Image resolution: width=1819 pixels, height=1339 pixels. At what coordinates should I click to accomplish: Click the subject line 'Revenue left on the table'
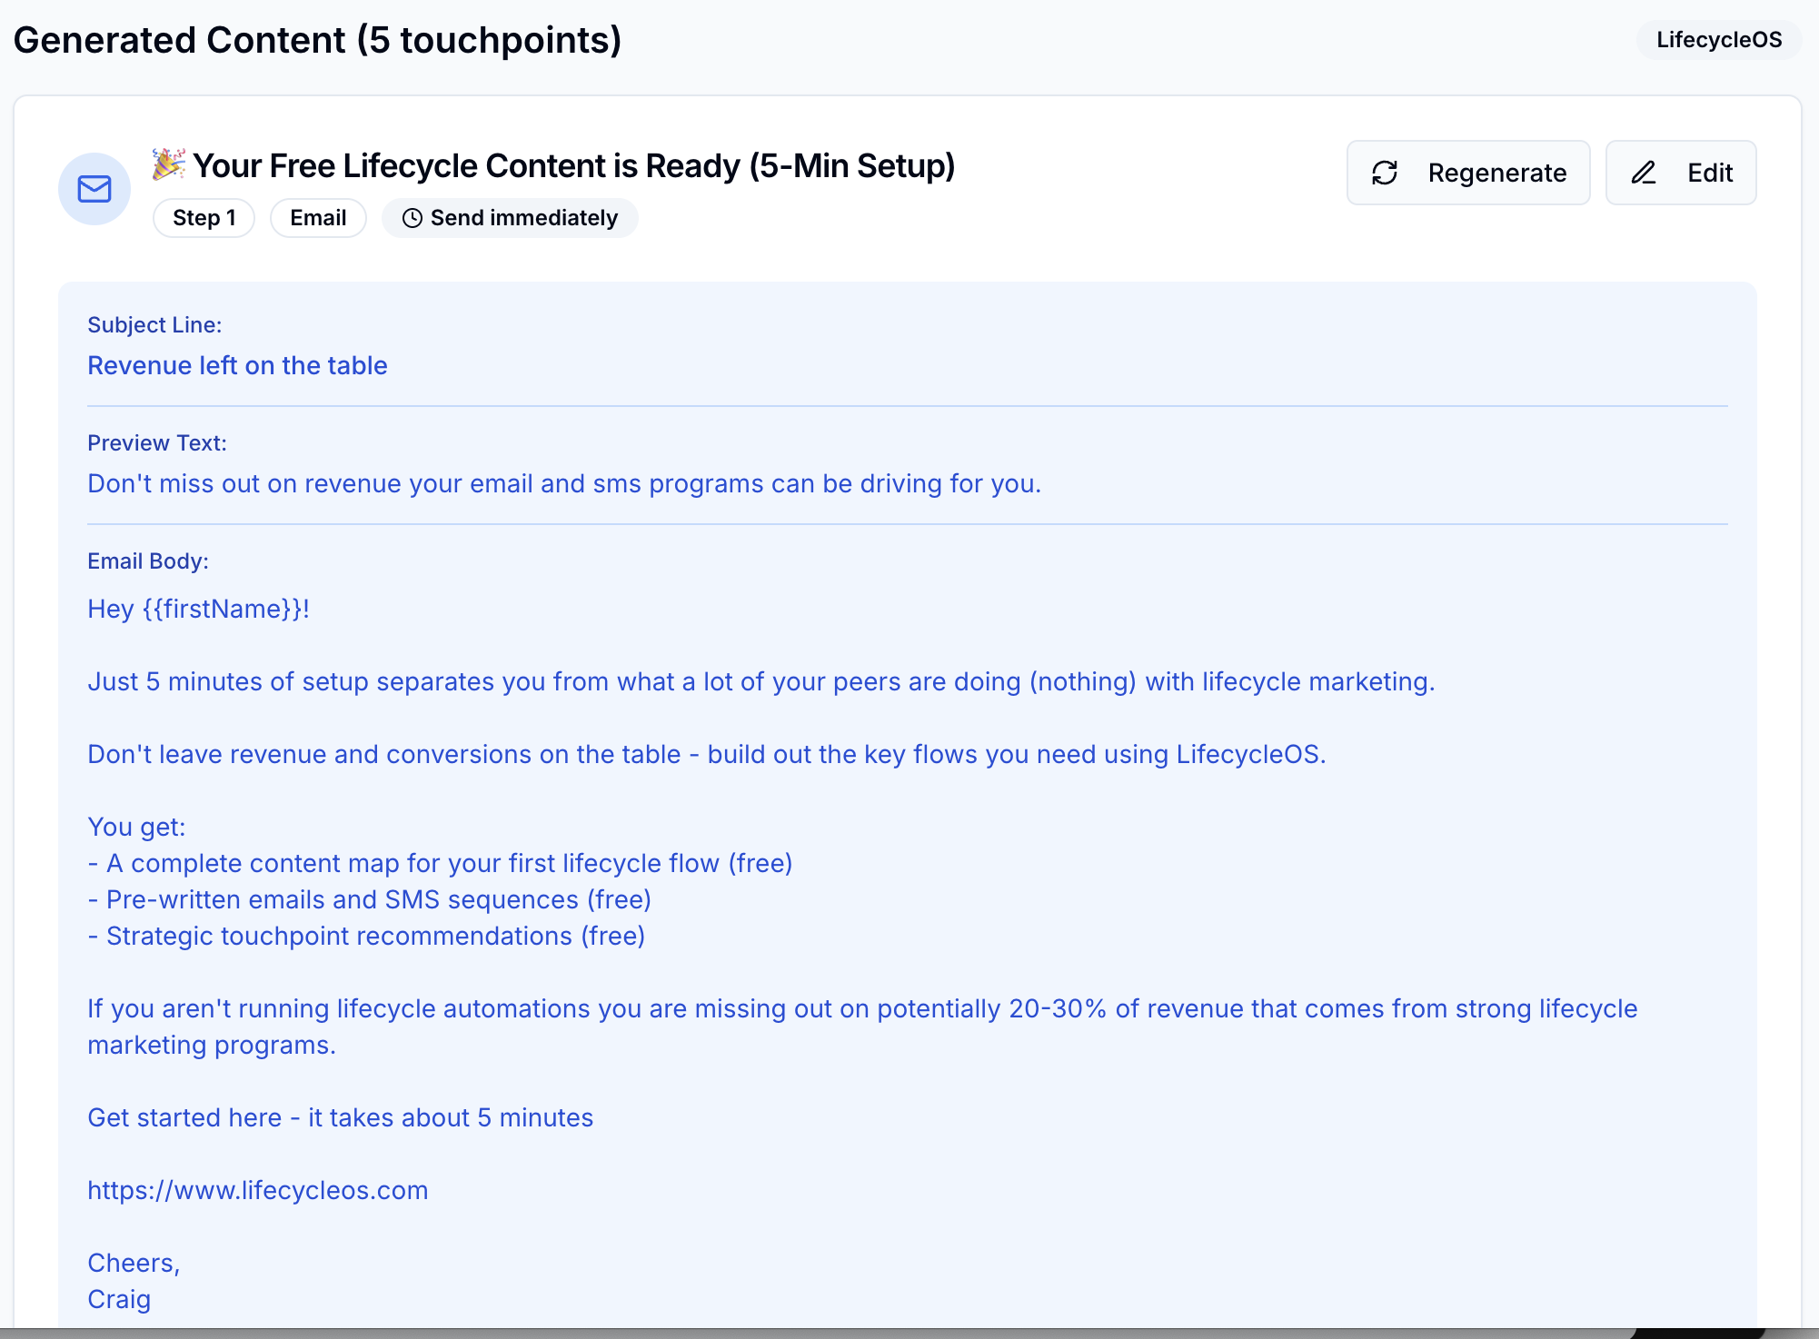237,365
